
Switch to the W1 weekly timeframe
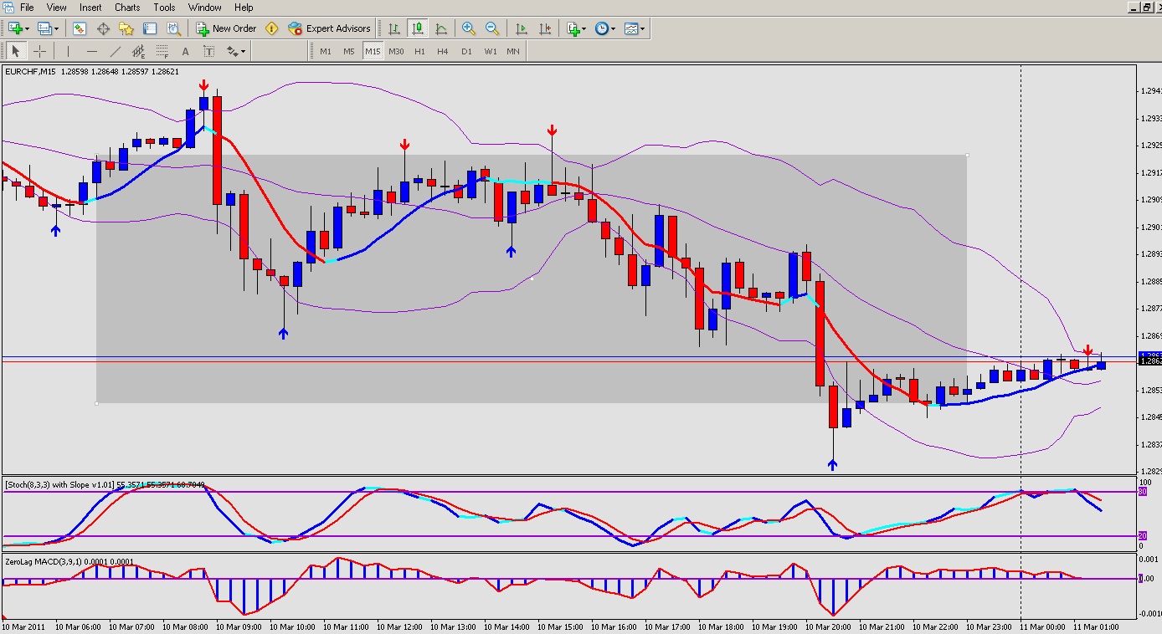point(491,51)
